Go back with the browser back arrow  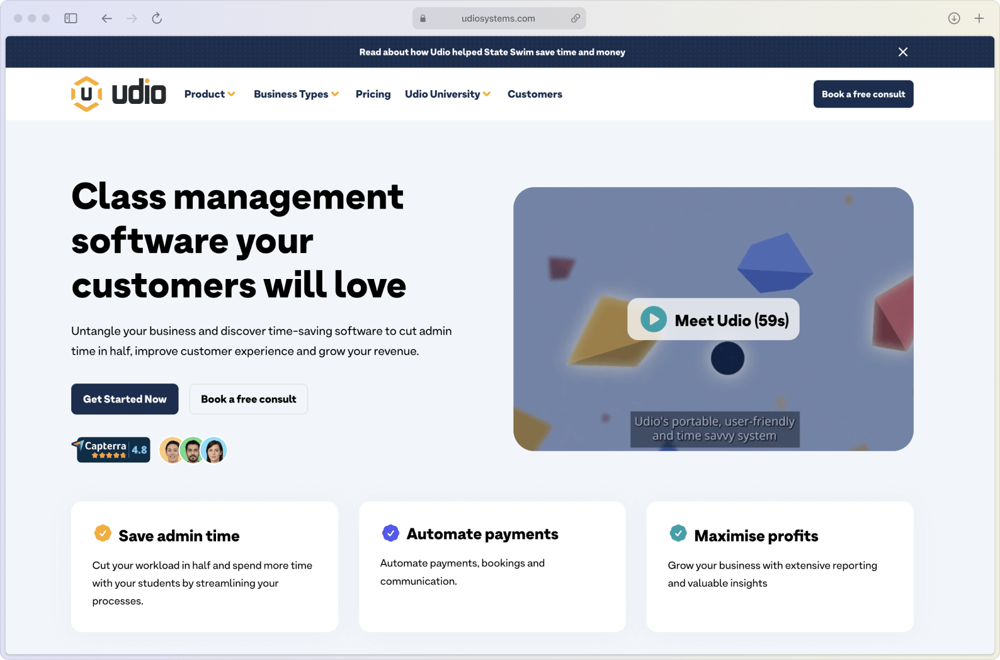[x=106, y=18]
